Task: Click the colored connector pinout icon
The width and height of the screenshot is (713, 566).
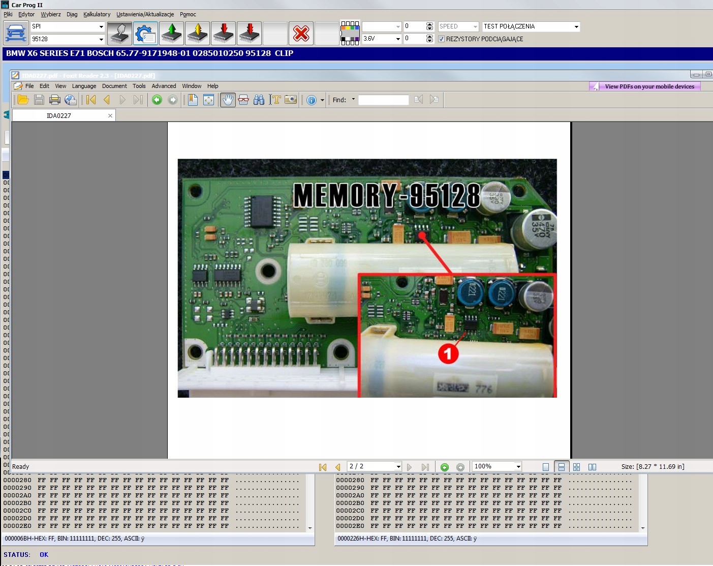Action: 350,33
